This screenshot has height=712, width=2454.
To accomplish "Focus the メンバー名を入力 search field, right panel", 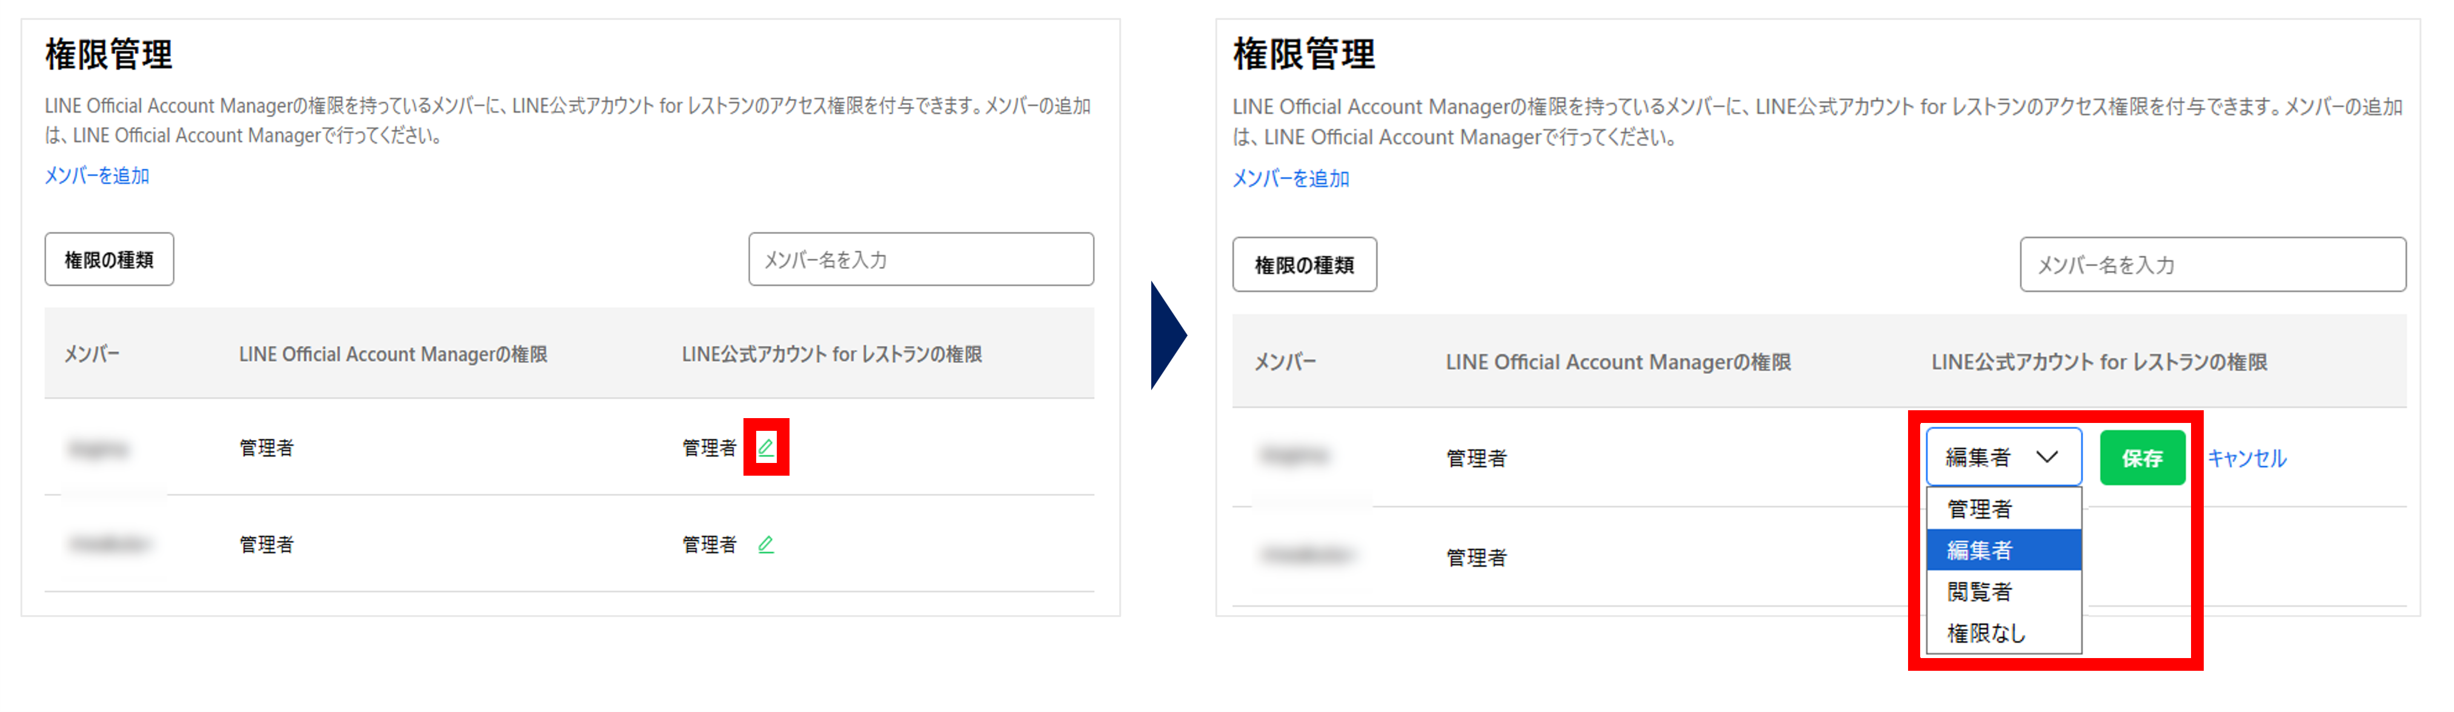I will tap(2212, 265).
